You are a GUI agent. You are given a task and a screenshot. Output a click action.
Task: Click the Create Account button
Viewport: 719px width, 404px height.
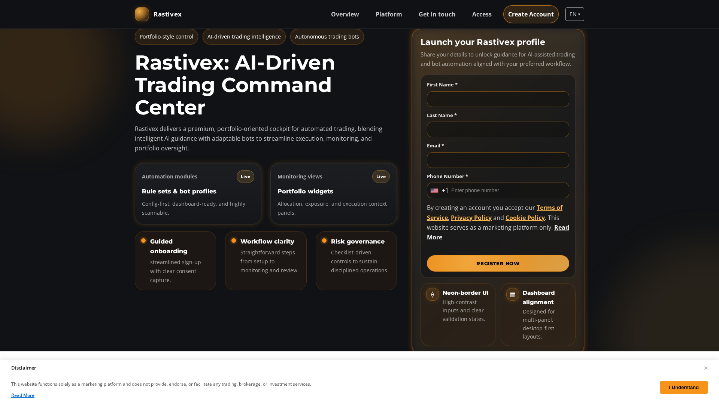tap(531, 14)
